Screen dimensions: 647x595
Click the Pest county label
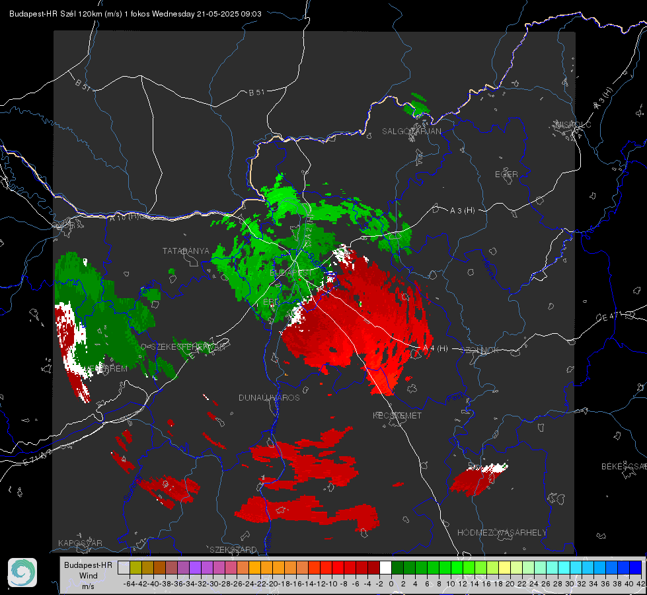coord(455,397)
